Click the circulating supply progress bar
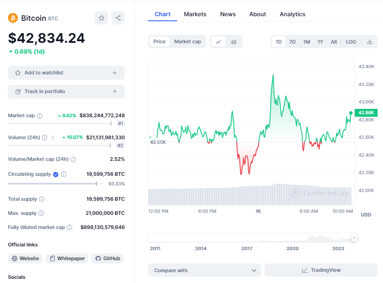The image size is (383, 283). 56,184
